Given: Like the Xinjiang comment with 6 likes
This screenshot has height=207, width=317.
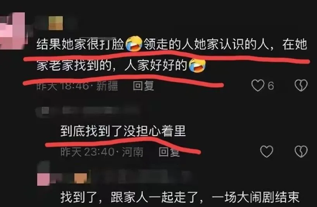Looking at the screenshot, I should [258, 86].
